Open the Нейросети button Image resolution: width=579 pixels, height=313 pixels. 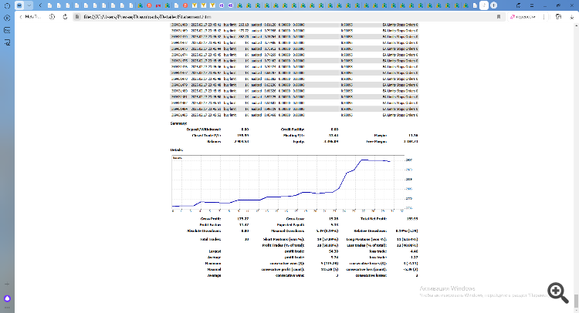click(523, 17)
